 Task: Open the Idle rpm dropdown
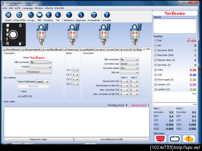click(x=130, y=72)
